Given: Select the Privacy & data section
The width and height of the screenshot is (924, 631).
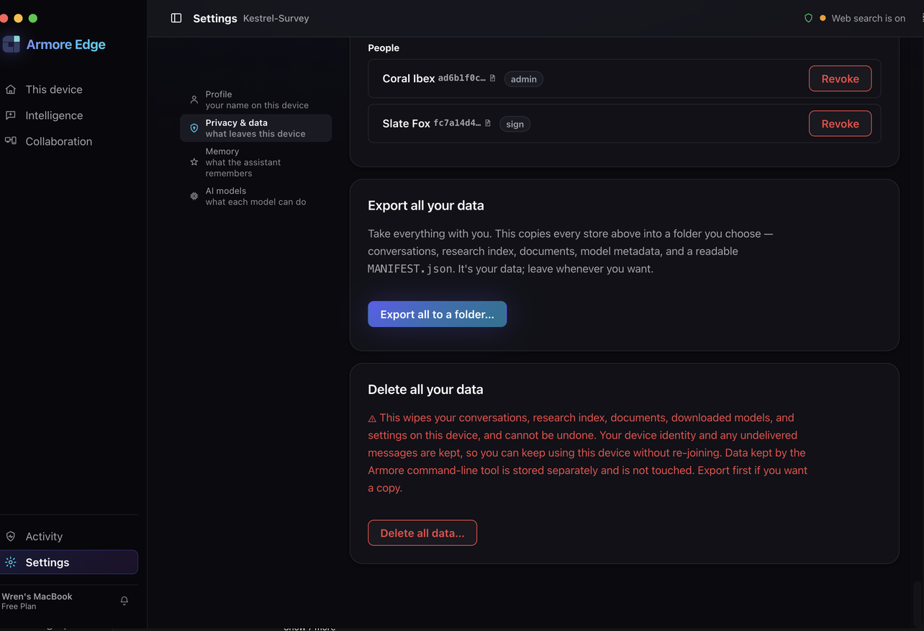Looking at the screenshot, I should pyautogui.click(x=255, y=128).
